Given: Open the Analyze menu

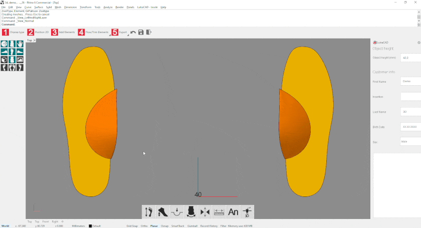Looking at the screenshot, I should coord(108,7).
